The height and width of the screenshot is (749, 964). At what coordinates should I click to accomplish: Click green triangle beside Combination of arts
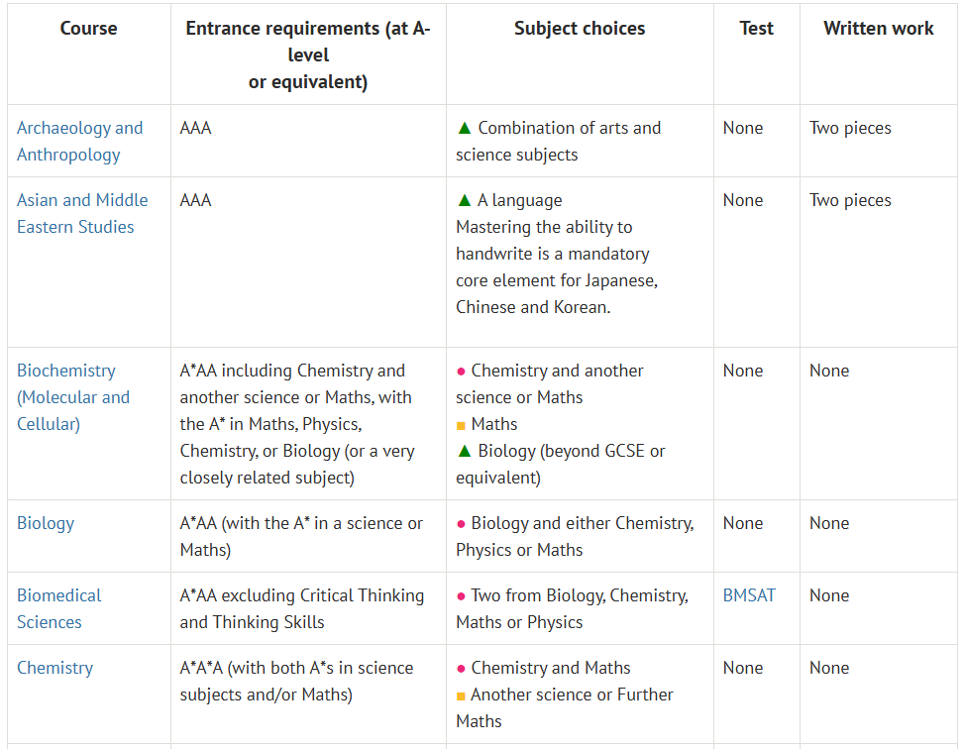[464, 128]
